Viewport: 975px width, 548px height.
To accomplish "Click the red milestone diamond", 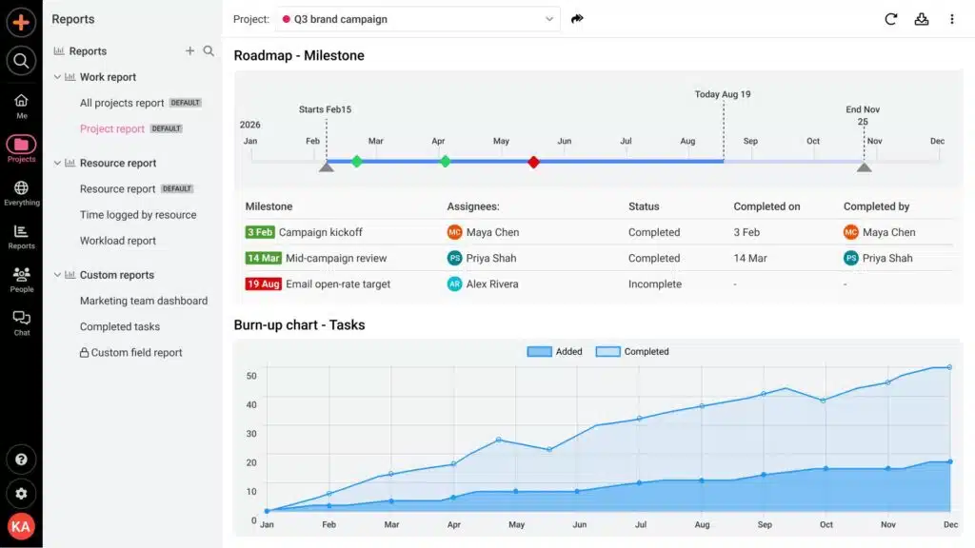I will pos(533,162).
